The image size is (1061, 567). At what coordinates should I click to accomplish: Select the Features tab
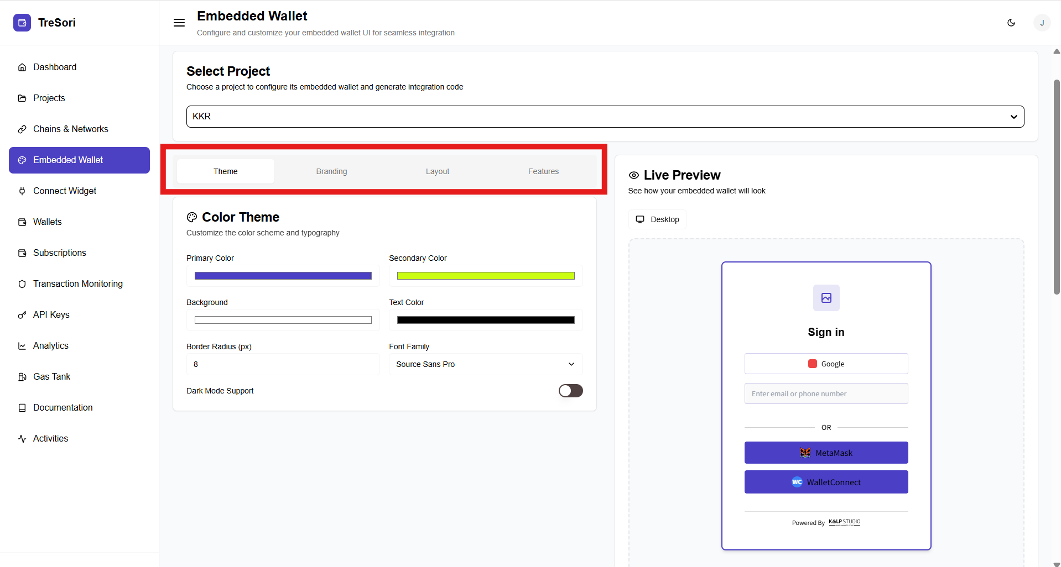543,171
